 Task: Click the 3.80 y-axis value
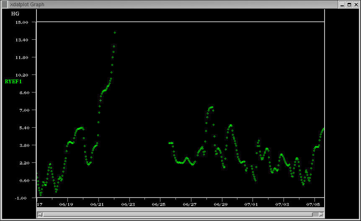24,146
